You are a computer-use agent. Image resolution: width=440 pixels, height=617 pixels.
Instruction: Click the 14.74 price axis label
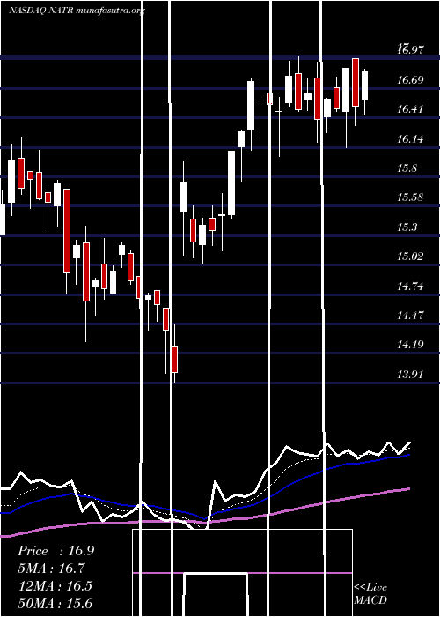point(411,286)
